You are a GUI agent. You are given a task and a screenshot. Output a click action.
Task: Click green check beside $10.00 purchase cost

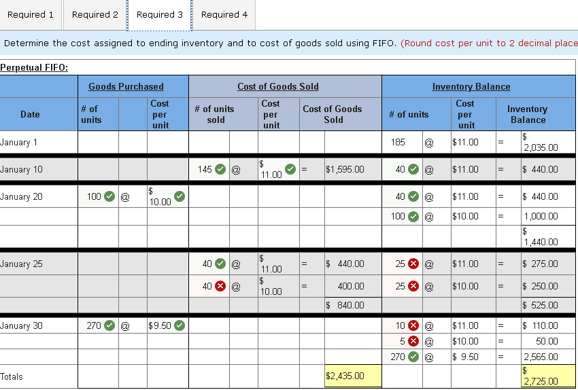point(180,196)
